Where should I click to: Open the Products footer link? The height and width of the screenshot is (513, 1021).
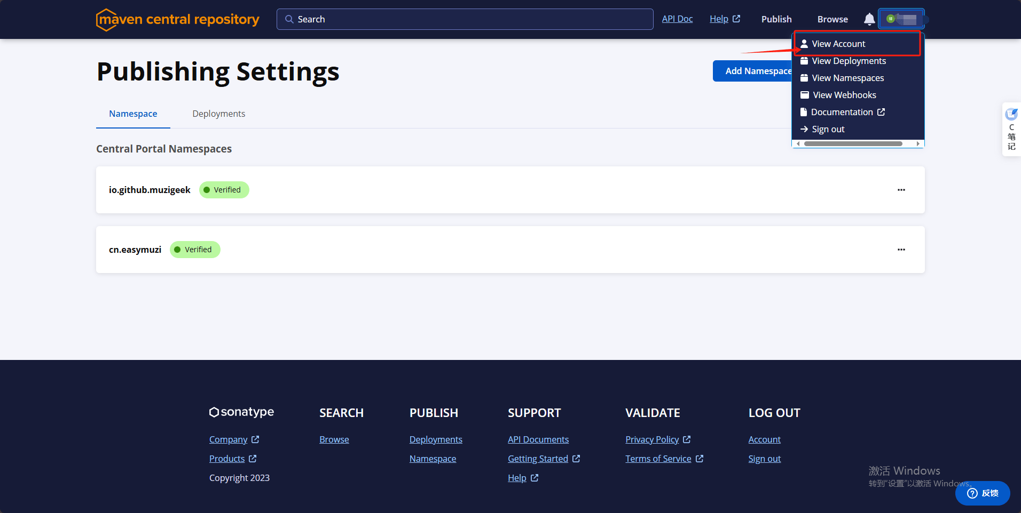[x=227, y=459]
